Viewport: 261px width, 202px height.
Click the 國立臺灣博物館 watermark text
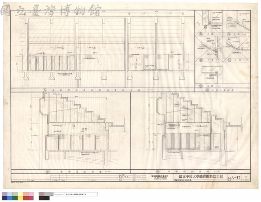coord(51,11)
